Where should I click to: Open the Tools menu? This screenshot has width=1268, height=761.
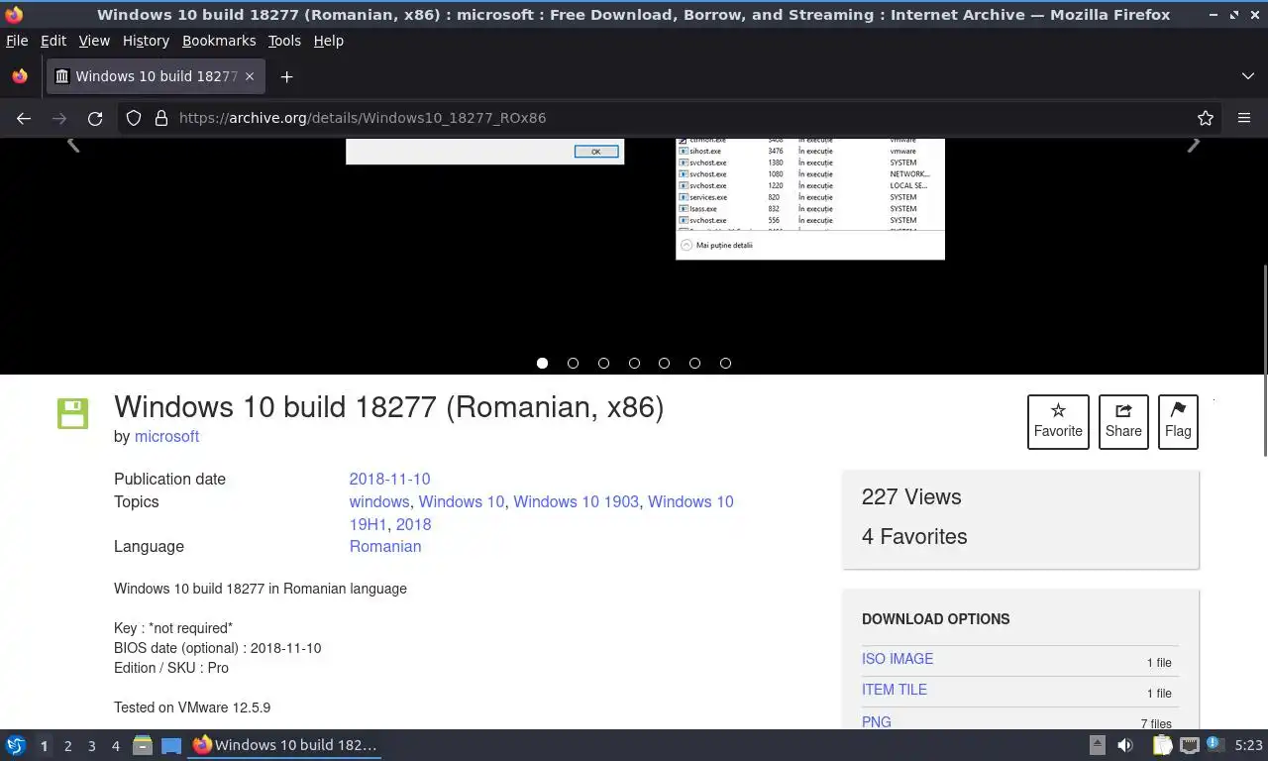pyautogui.click(x=284, y=41)
